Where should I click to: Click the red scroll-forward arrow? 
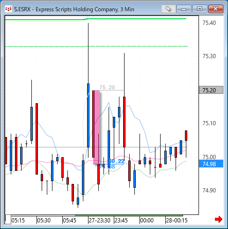coord(219,219)
